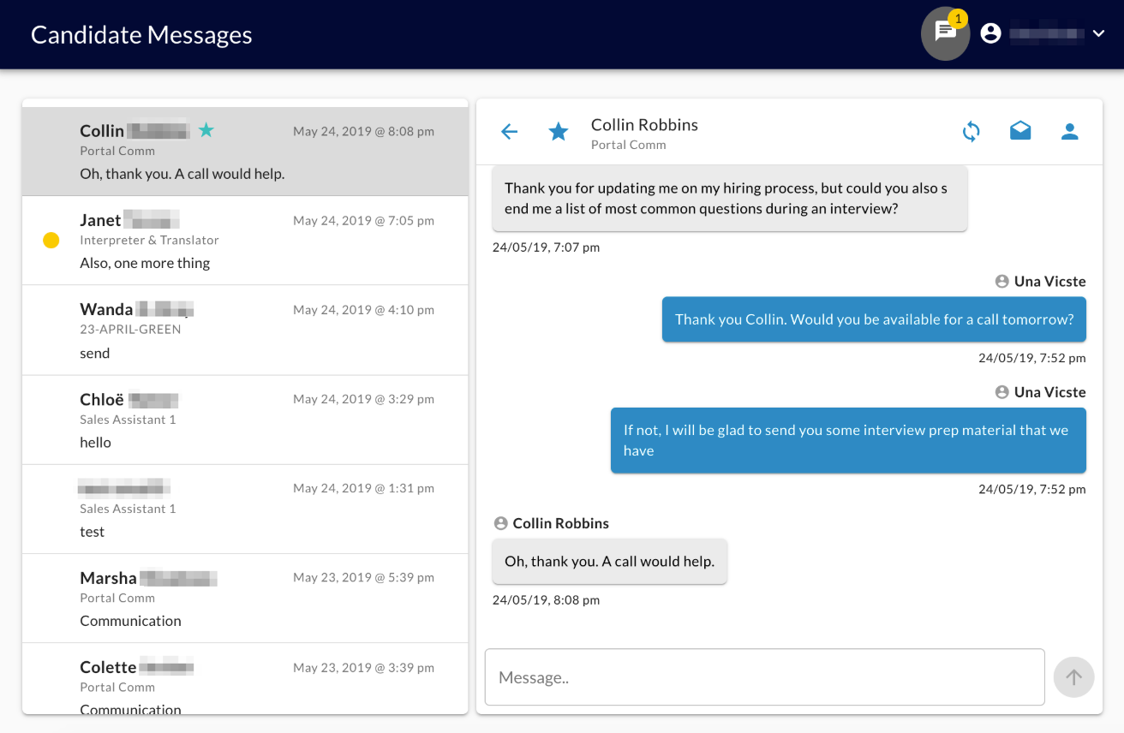Click Collin Robbins sender name above last message
The height and width of the screenshot is (733, 1124).
(561, 523)
